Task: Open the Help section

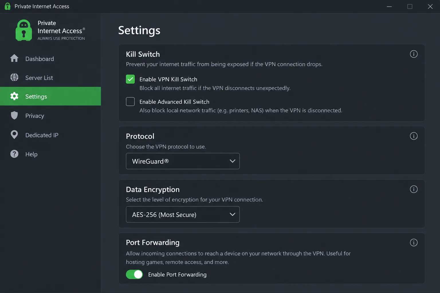Action: [50, 154]
